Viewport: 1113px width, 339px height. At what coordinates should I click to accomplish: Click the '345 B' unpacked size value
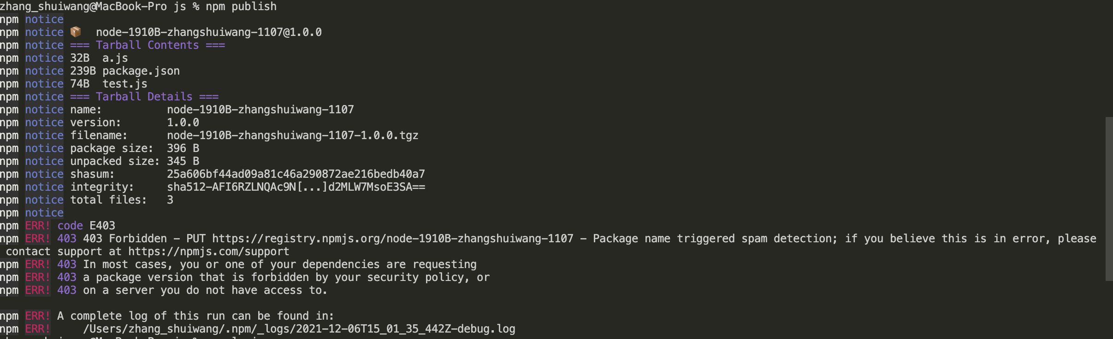pos(183,161)
